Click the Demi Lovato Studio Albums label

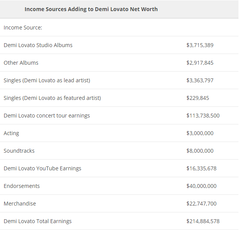38,45
